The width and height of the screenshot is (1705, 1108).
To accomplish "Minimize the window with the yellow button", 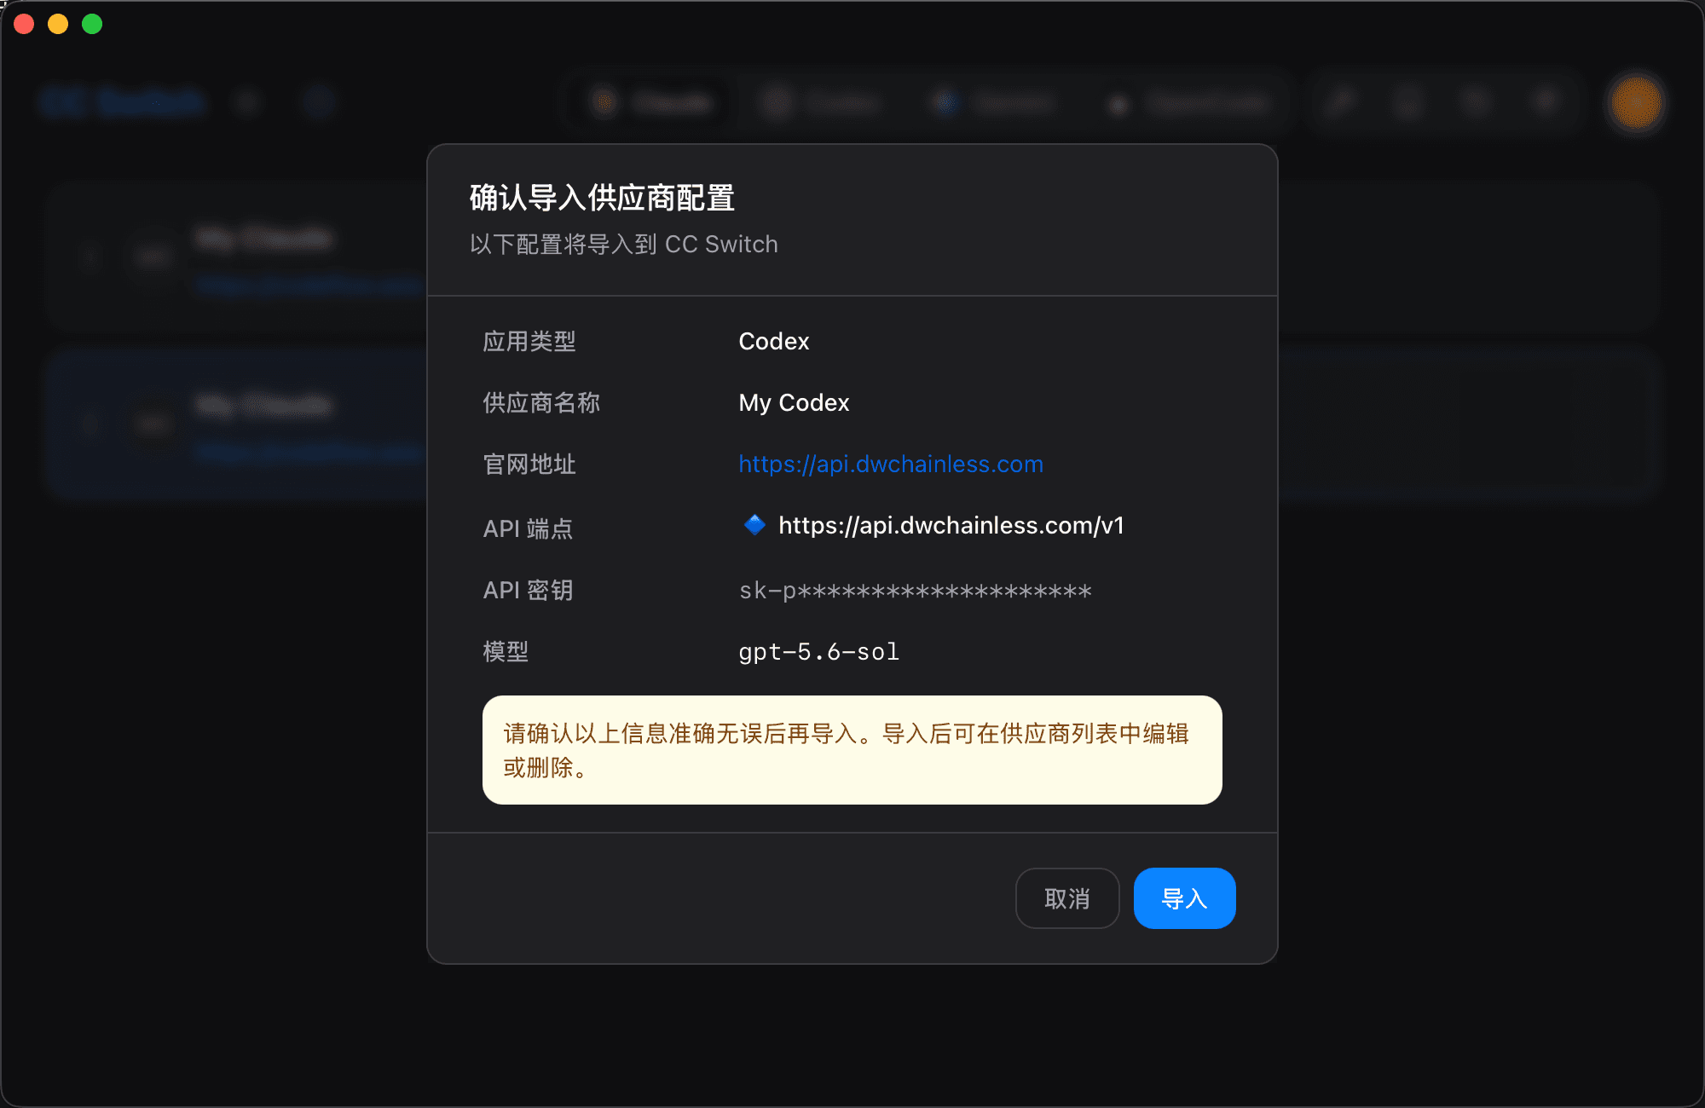I will click(x=58, y=24).
